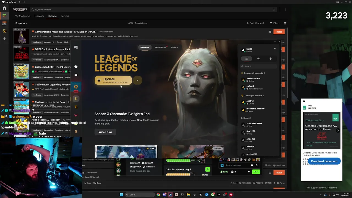The height and width of the screenshot is (198, 352).
Task: Open the Windows Start menu
Action: coord(121,195)
